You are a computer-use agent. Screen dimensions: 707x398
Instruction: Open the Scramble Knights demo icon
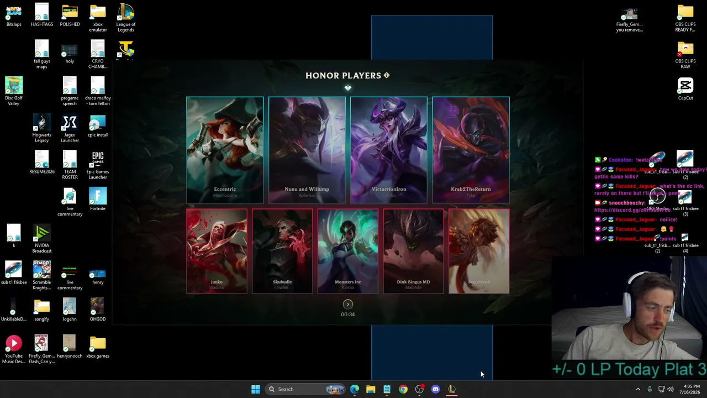click(42, 276)
